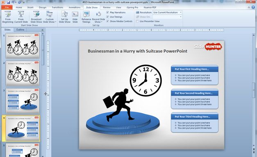Screen dimensions: 257x157
Task: Switch to the Outline pane tab
Action: coord(20,29)
